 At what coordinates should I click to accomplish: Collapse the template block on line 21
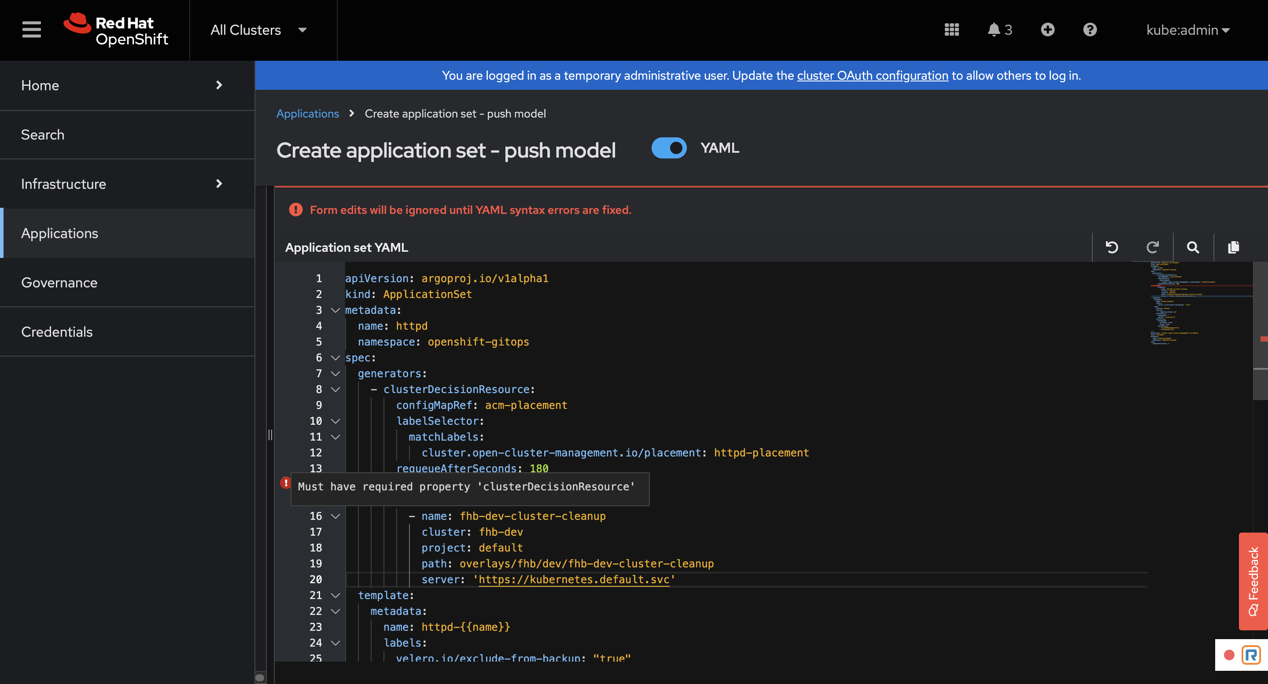pyautogui.click(x=335, y=596)
